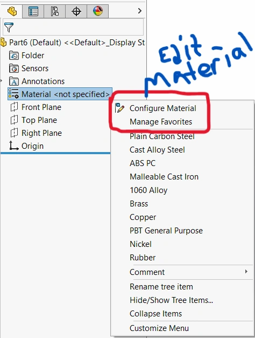Expand the Annotations folder arrow
The image size is (255, 338).
pyautogui.click(x=2, y=81)
